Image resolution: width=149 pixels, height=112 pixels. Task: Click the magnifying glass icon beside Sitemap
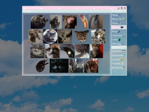(x=123, y=44)
